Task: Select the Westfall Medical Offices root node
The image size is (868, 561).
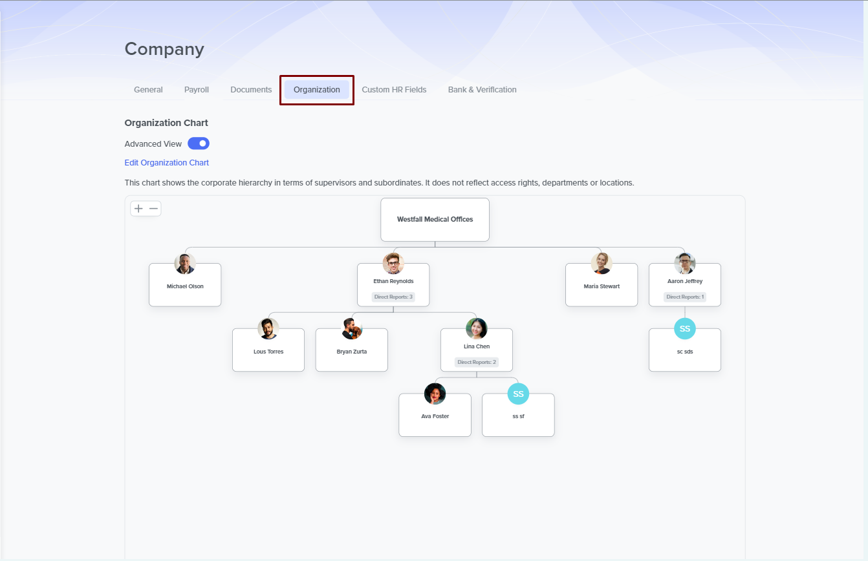Action: click(x=435, y=220)
